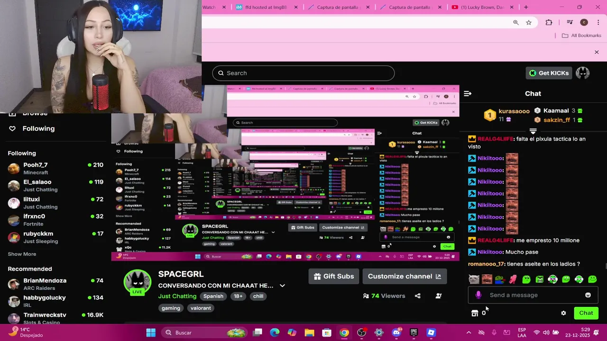Click kurasaooo top gifter name
Image resolution: width=607 pixels, height=341 pixels.
point(514,111)
